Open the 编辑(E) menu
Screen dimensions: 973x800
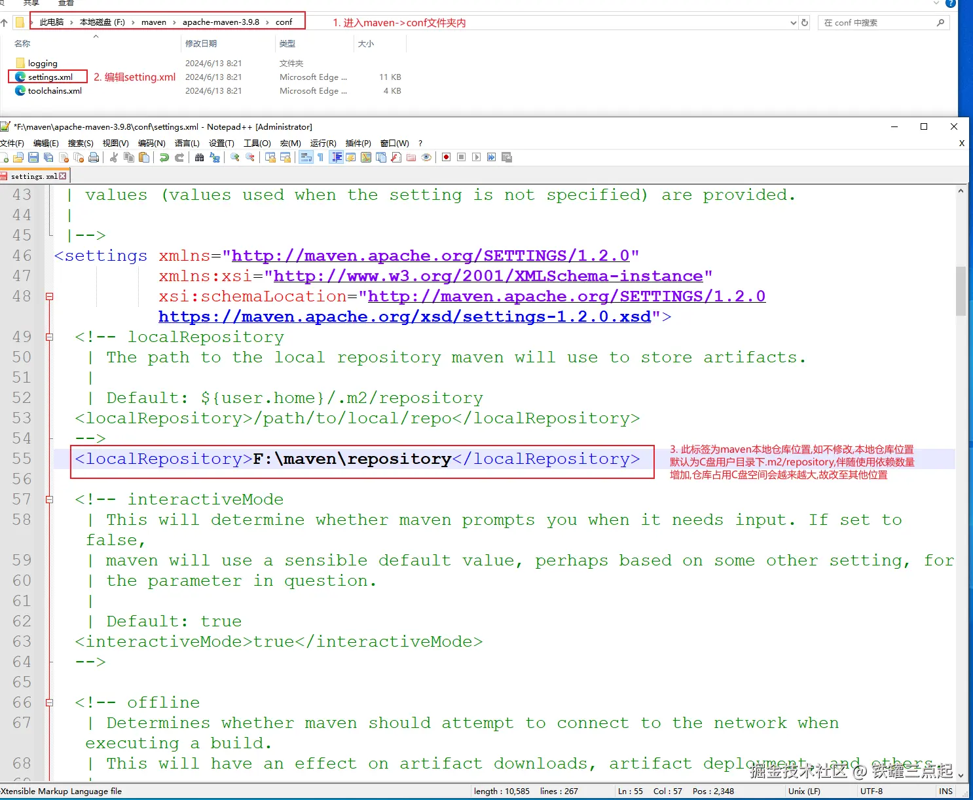(46, 143)
